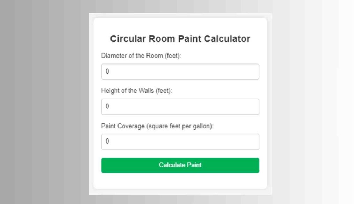Click the white calculator card background
Image resolution: width=358 pixels, height=204 pixels.
click(180, 183)
